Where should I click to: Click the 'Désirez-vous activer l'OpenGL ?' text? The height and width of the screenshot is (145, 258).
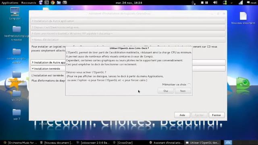click(x=86, y=72)
